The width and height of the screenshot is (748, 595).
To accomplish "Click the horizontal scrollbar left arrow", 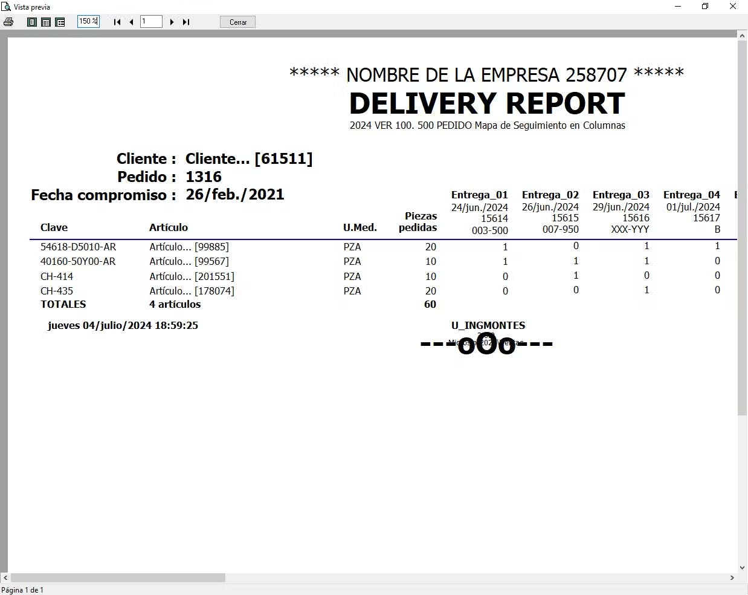I will [x=5, y=578].
